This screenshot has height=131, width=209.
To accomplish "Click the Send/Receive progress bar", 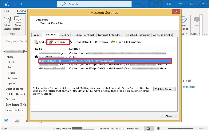I will click(83, 128).
